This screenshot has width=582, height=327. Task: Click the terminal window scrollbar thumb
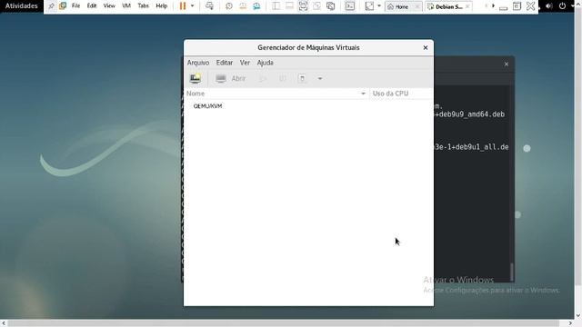[x=512, y=272]
